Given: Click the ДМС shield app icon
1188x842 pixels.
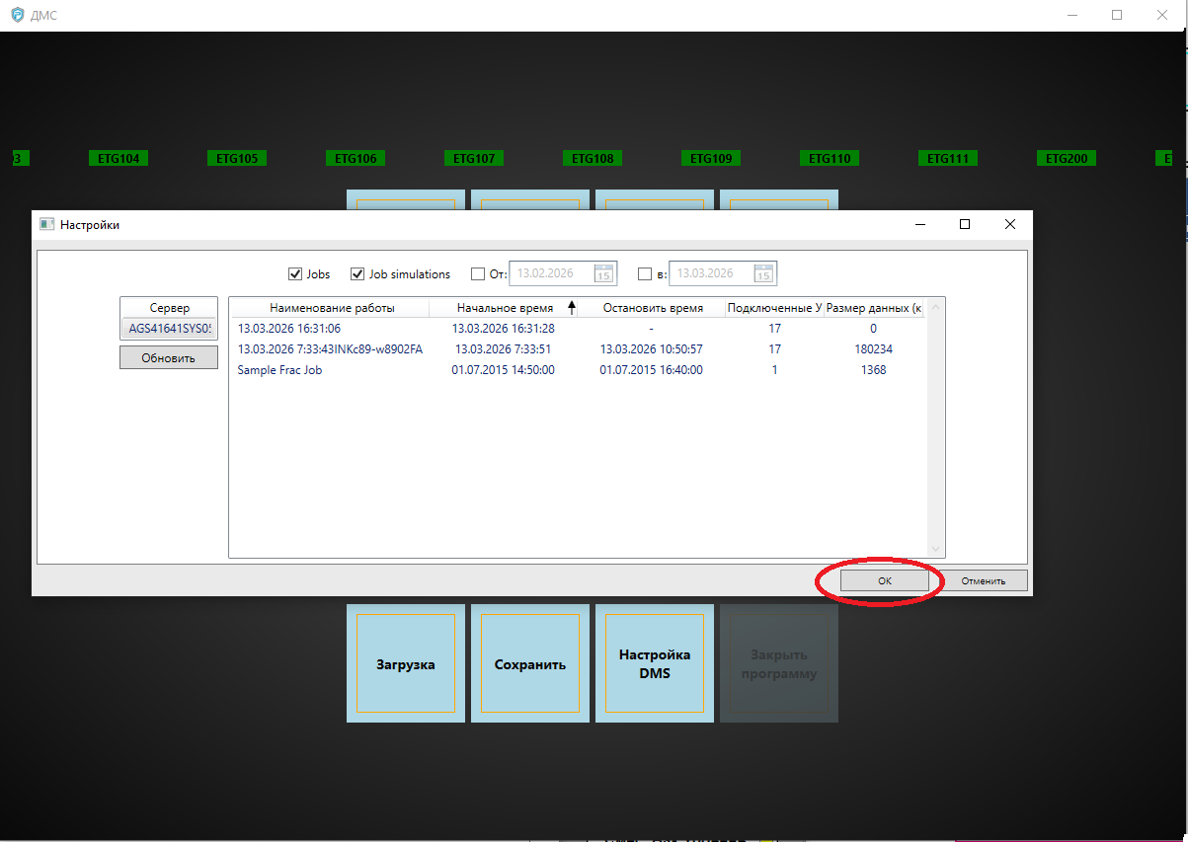Looking at the screenshot, I should coord(17,16).
